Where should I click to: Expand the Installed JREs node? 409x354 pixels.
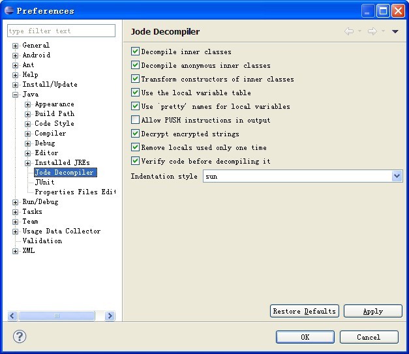27,163
